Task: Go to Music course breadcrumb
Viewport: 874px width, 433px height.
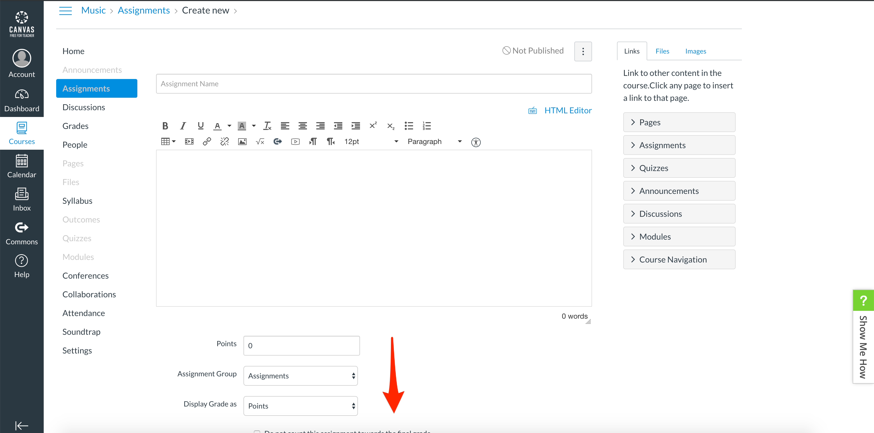Action: [93, 10]
